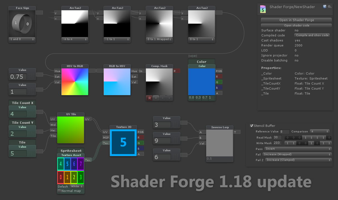Open the Stencil Comparison dropdown
The width and height of the screenshot is (338, 200).
[319, 131]
